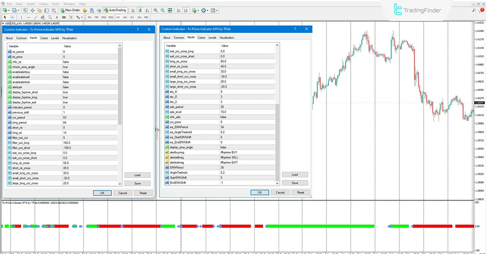Toggle chart shift from right edge
Viewport: 486px width, 254px height.
[x=186, y=10]
